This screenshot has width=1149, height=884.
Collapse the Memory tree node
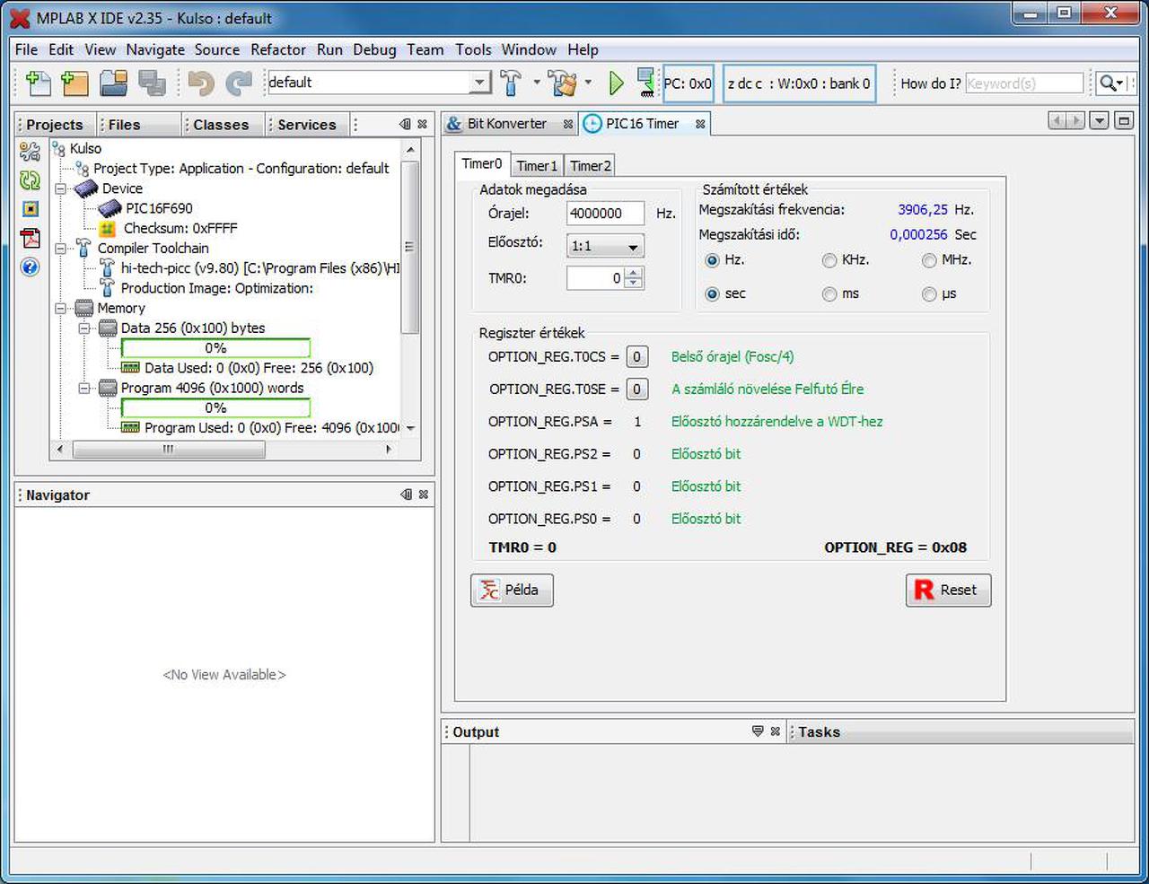click(62, 308)
